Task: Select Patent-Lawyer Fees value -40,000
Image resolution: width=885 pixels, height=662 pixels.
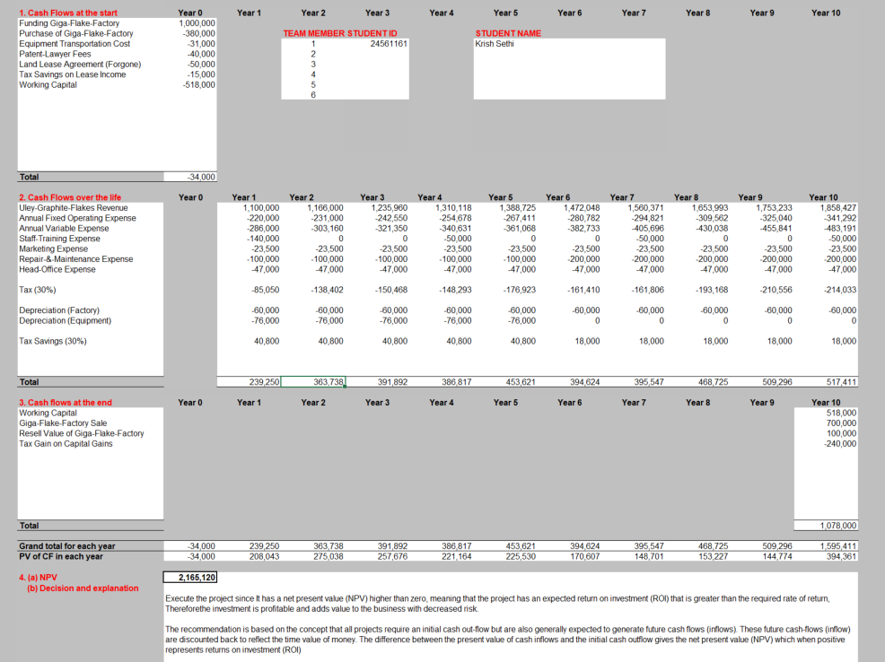Action: pyautogui.click(x=201, y=54)
